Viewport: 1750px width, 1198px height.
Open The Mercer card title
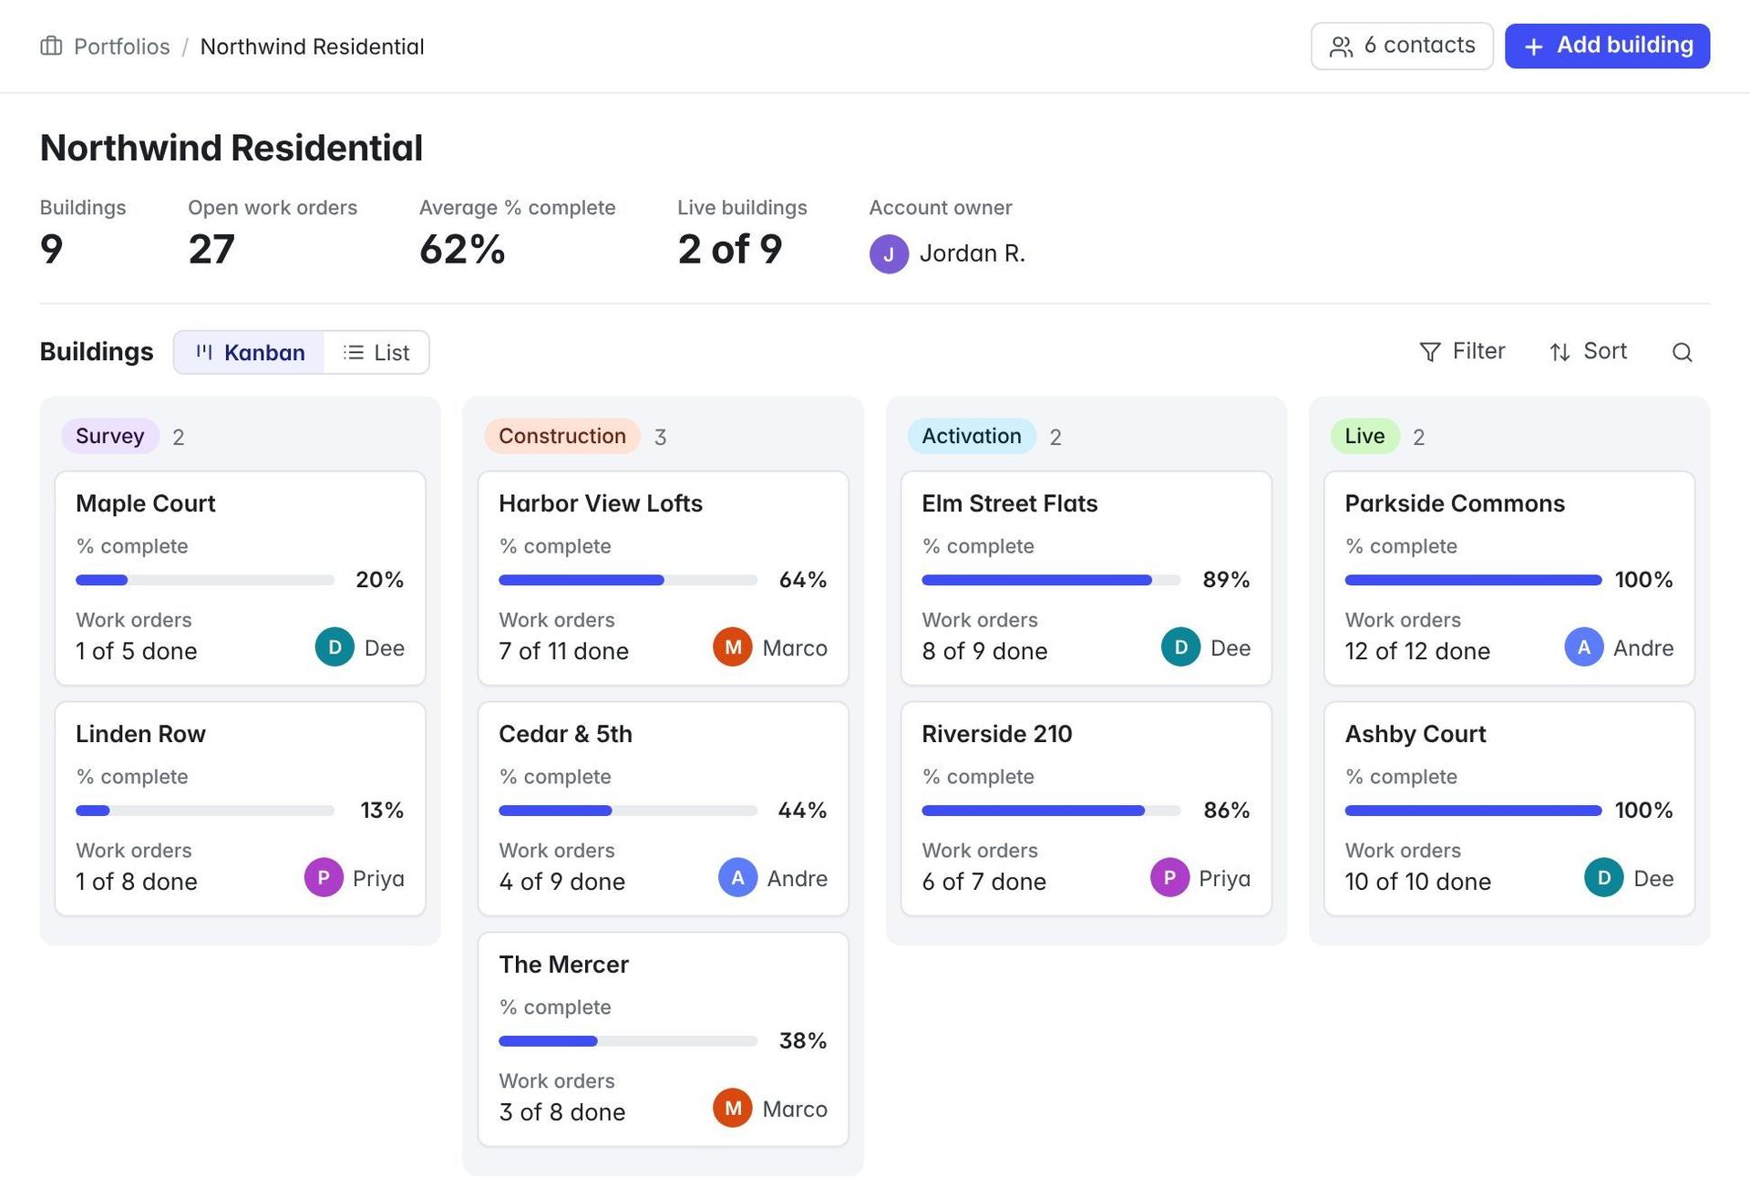pos(563,965)
